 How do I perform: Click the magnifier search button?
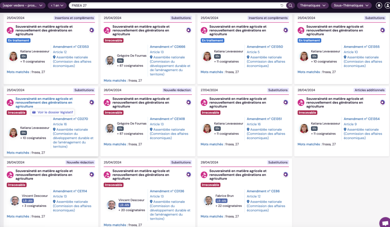tap(290, 5)
